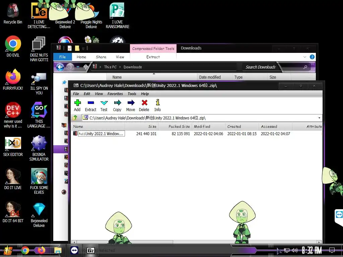Image resolution: width=343 pixels, height=257 pixels.
Task: Run Test on the archive in 7-Zip
Action: 104,105
